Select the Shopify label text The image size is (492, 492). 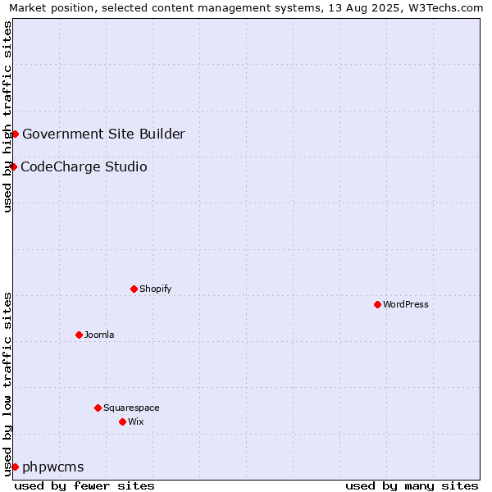(155, 289)
